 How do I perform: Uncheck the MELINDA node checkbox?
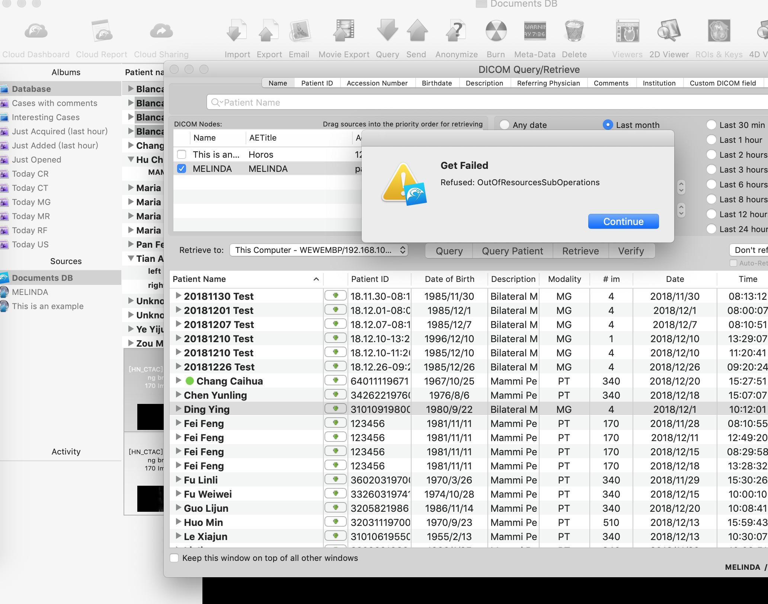pyautogui.click(x=182, y=169)
